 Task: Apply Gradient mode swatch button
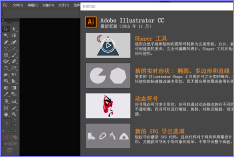tap(10, 137)
